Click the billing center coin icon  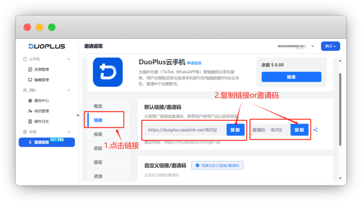click(30, 101)
